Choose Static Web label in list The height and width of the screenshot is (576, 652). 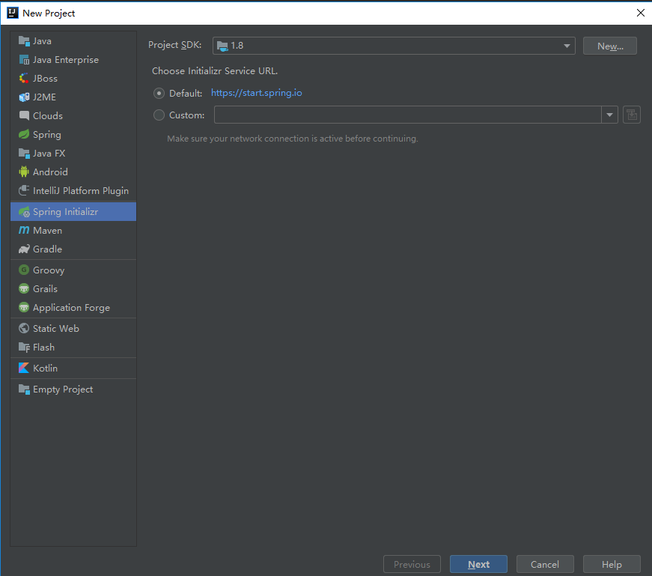[x=56, y=328]
